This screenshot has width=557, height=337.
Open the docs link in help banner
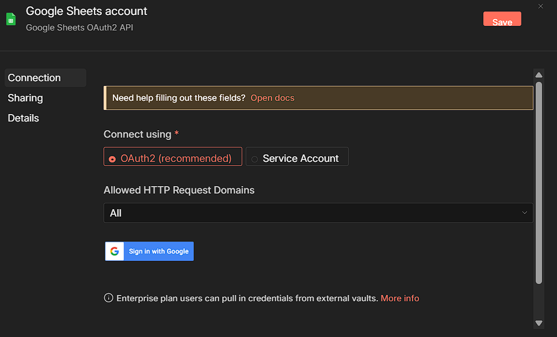pos(272,98)
